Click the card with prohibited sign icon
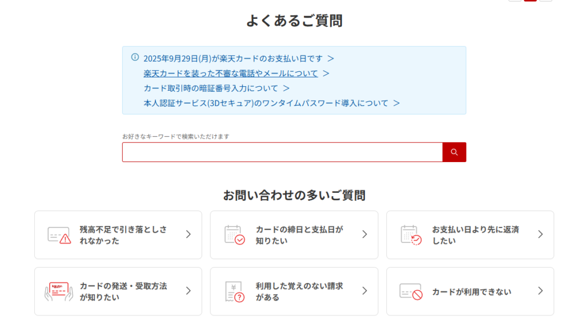The width and height of the screenshot is (585, 336). click(x=411, y=292)
